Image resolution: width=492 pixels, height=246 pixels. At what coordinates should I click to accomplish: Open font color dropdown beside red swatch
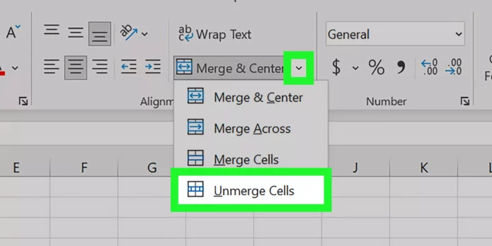15,67
